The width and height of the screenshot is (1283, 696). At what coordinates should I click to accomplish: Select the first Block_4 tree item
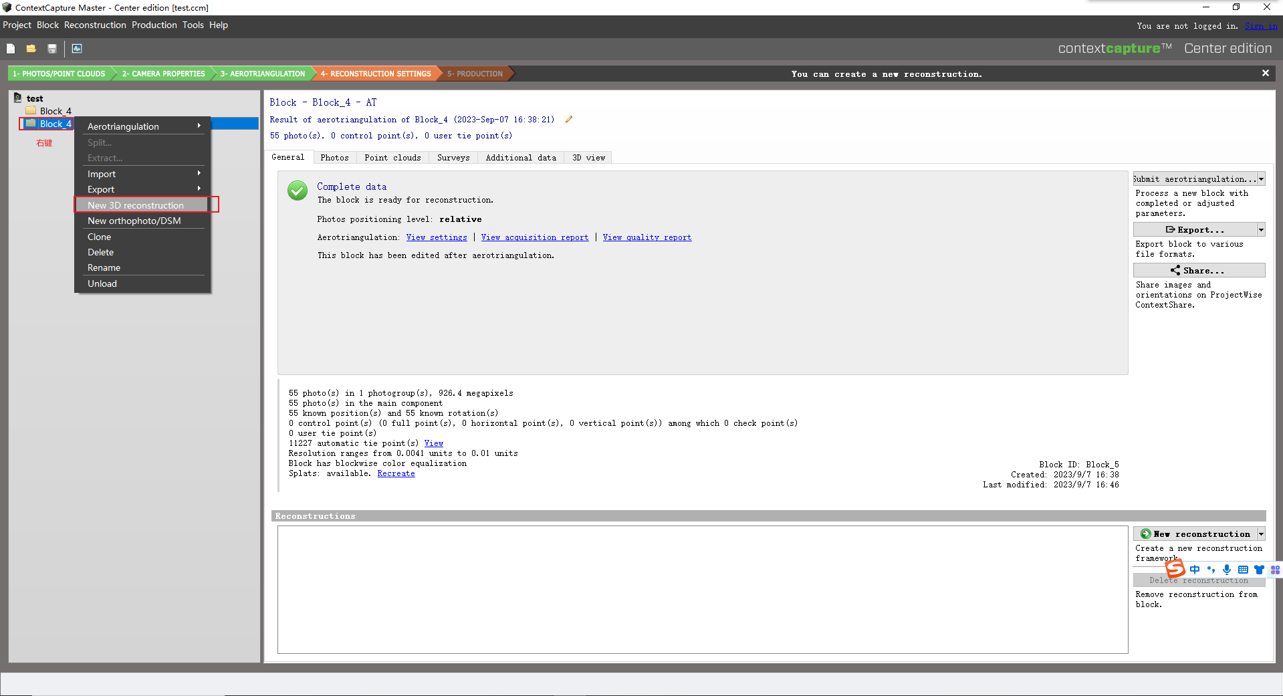point(55,111)
